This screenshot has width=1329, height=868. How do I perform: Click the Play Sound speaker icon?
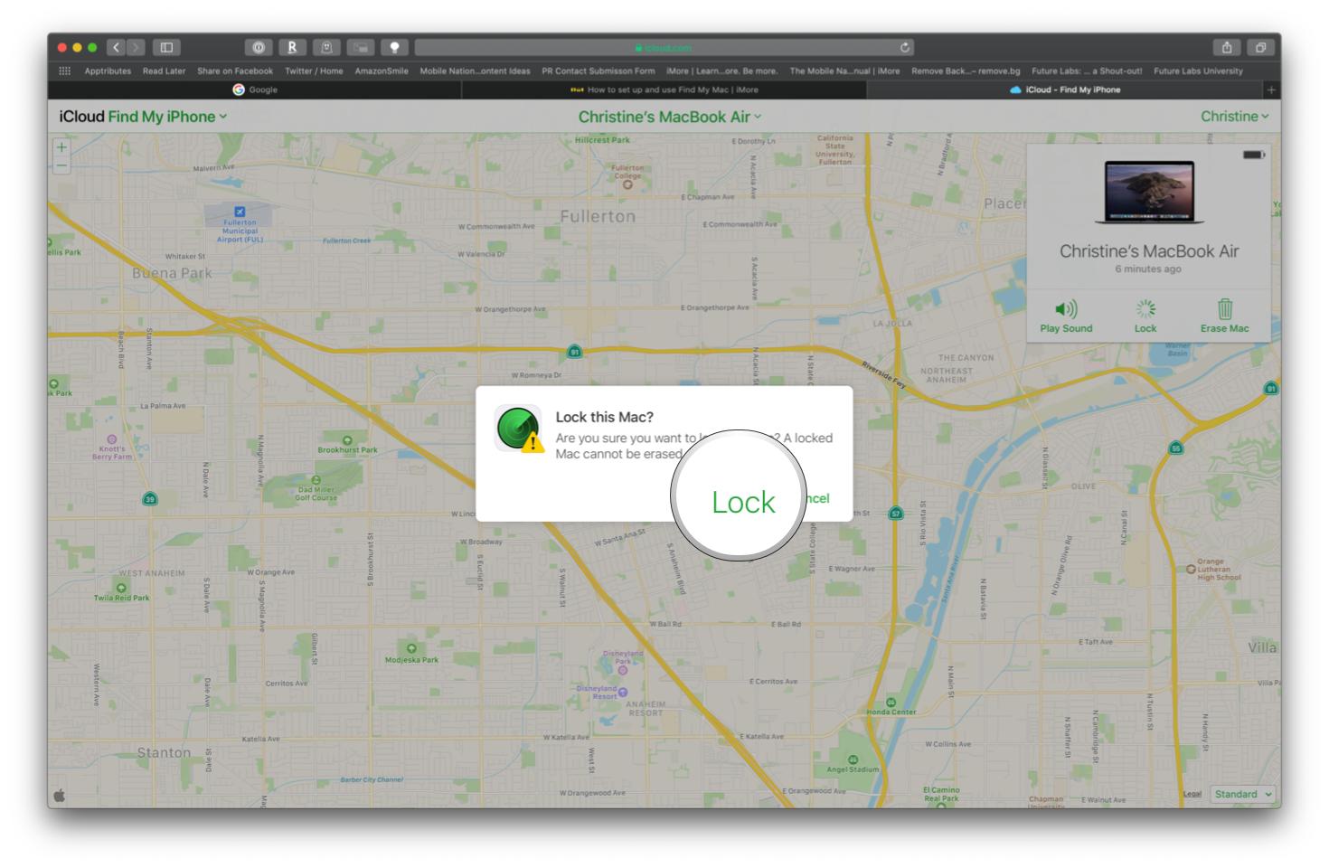1066,309
